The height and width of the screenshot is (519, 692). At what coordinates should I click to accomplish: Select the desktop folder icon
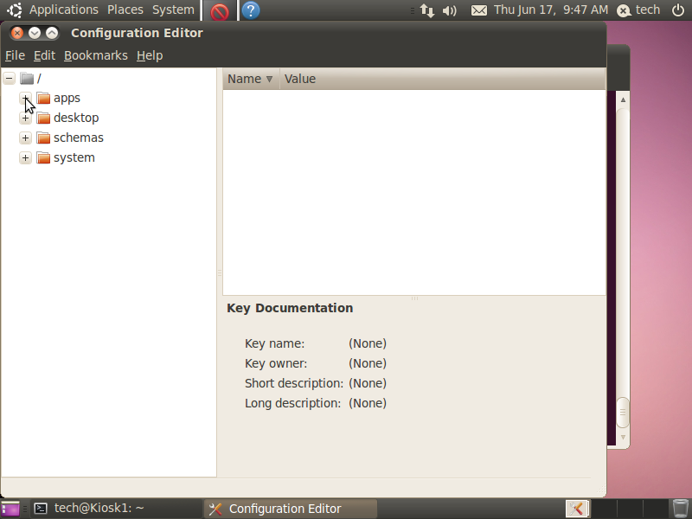pos(43,118)
